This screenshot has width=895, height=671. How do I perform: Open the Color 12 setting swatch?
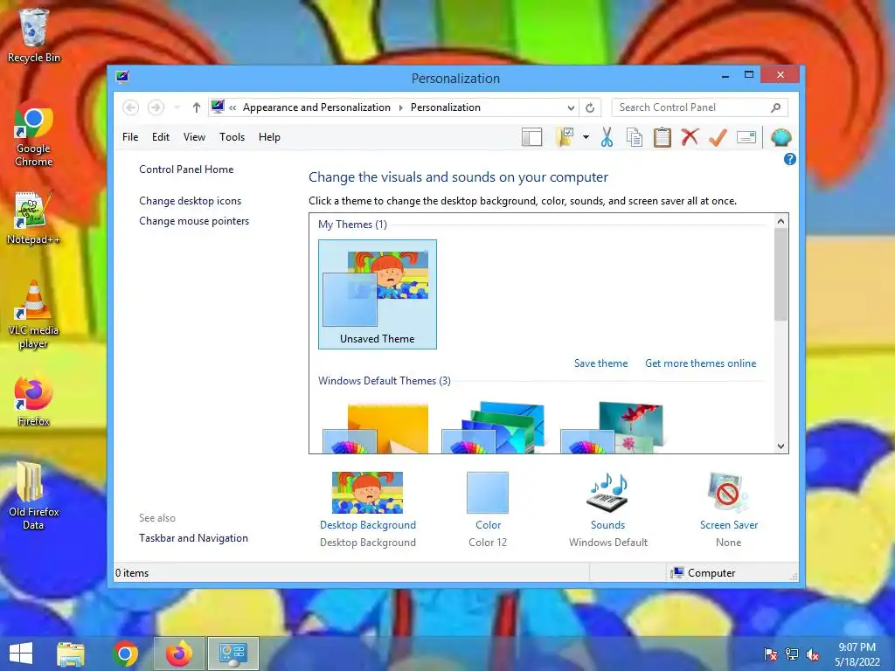click(x=488, y=493)
